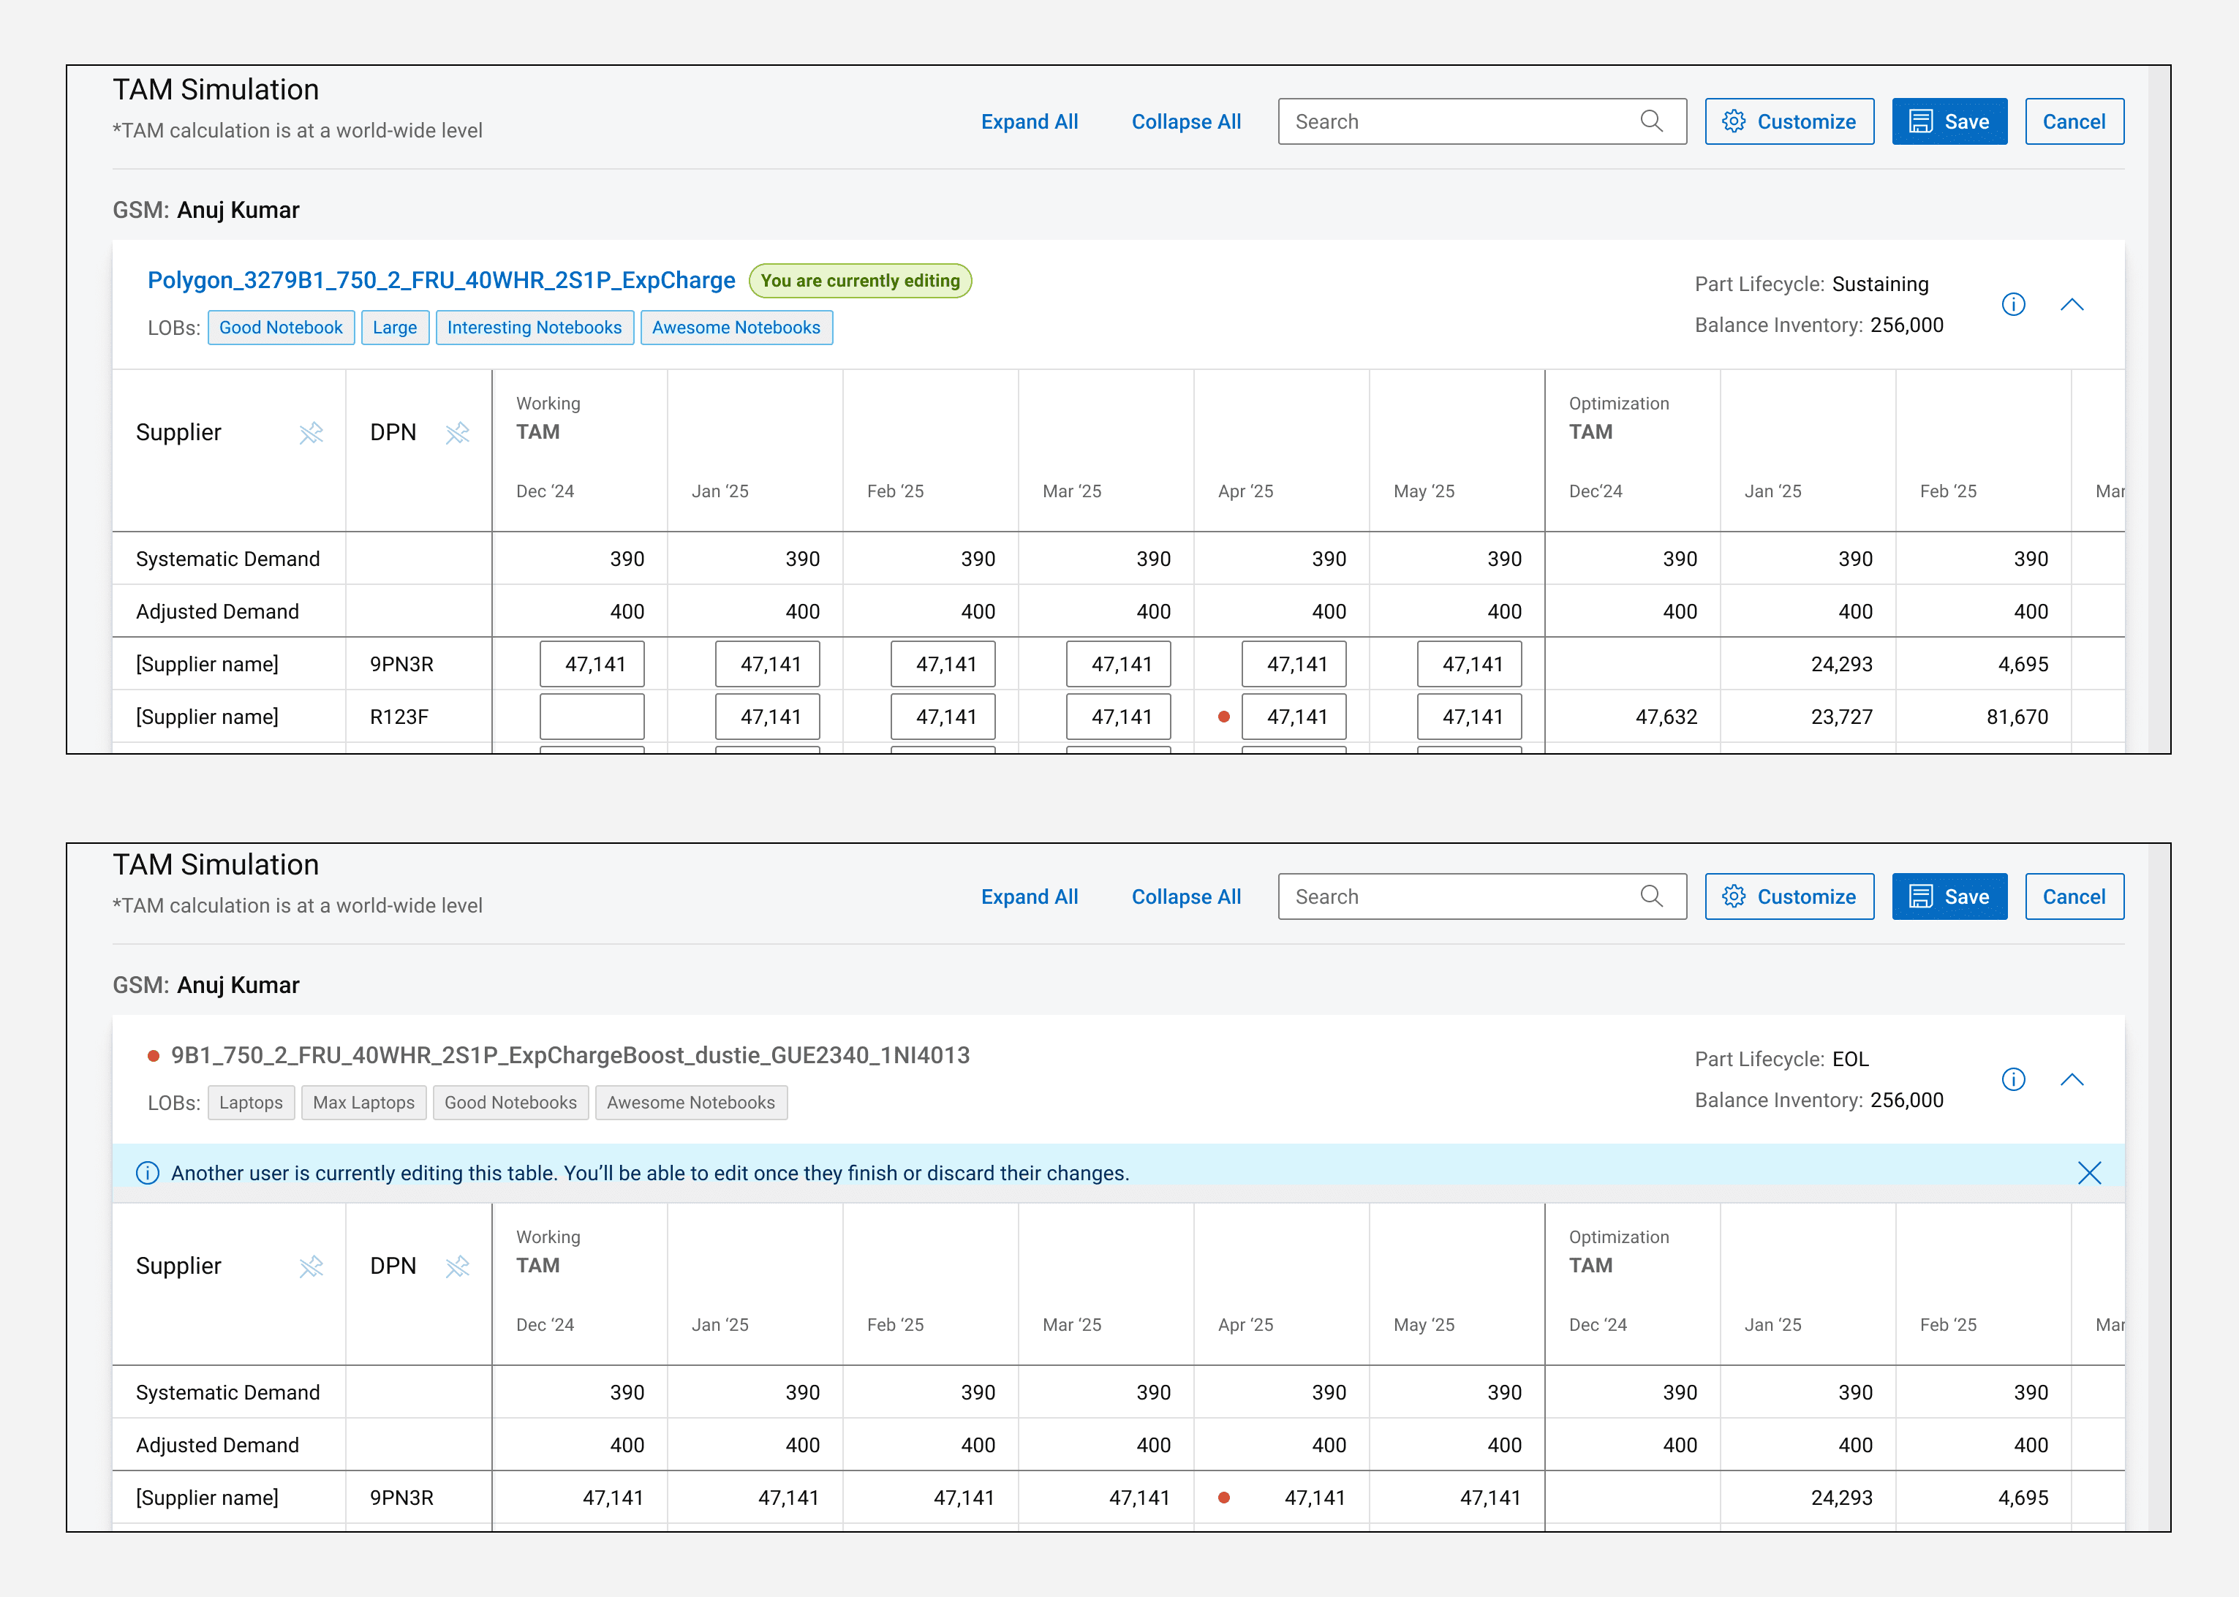Toggle the Supplier column pin in the bottom table
The image size is (2239, 1597).
point(311,1266)
